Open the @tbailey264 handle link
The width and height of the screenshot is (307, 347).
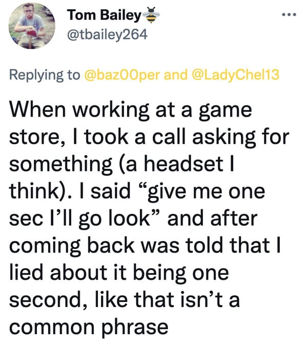tap(107, 34)
